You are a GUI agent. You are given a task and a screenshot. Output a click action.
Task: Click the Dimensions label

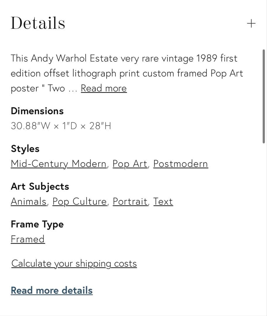click(x=37, y=111)
